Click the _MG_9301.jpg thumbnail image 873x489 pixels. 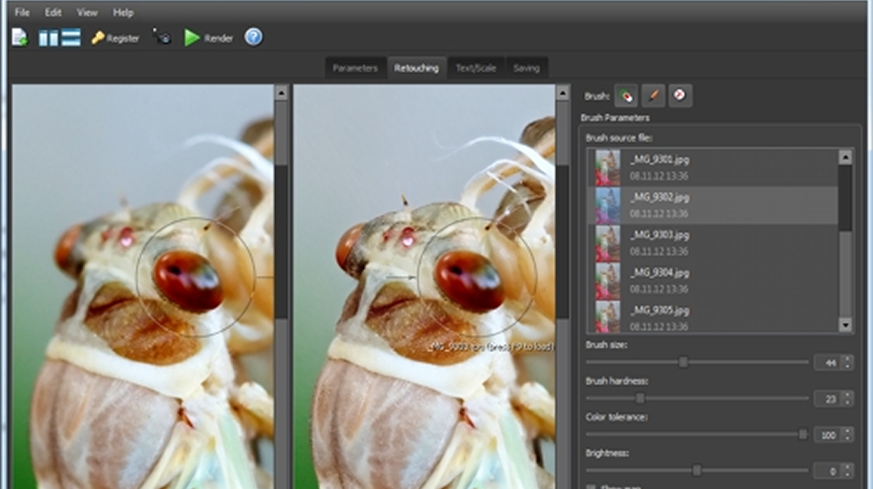(x=608, y=168)
